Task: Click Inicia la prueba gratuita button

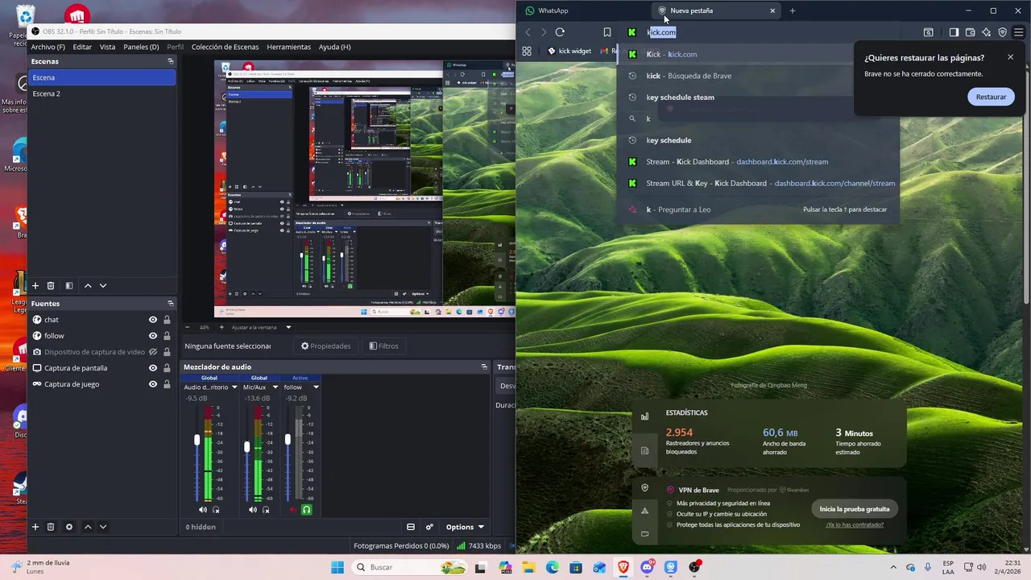Action: point(855,509)
